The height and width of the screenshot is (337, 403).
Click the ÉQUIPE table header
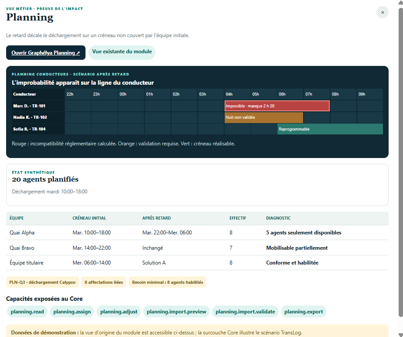tap(17, 218)
